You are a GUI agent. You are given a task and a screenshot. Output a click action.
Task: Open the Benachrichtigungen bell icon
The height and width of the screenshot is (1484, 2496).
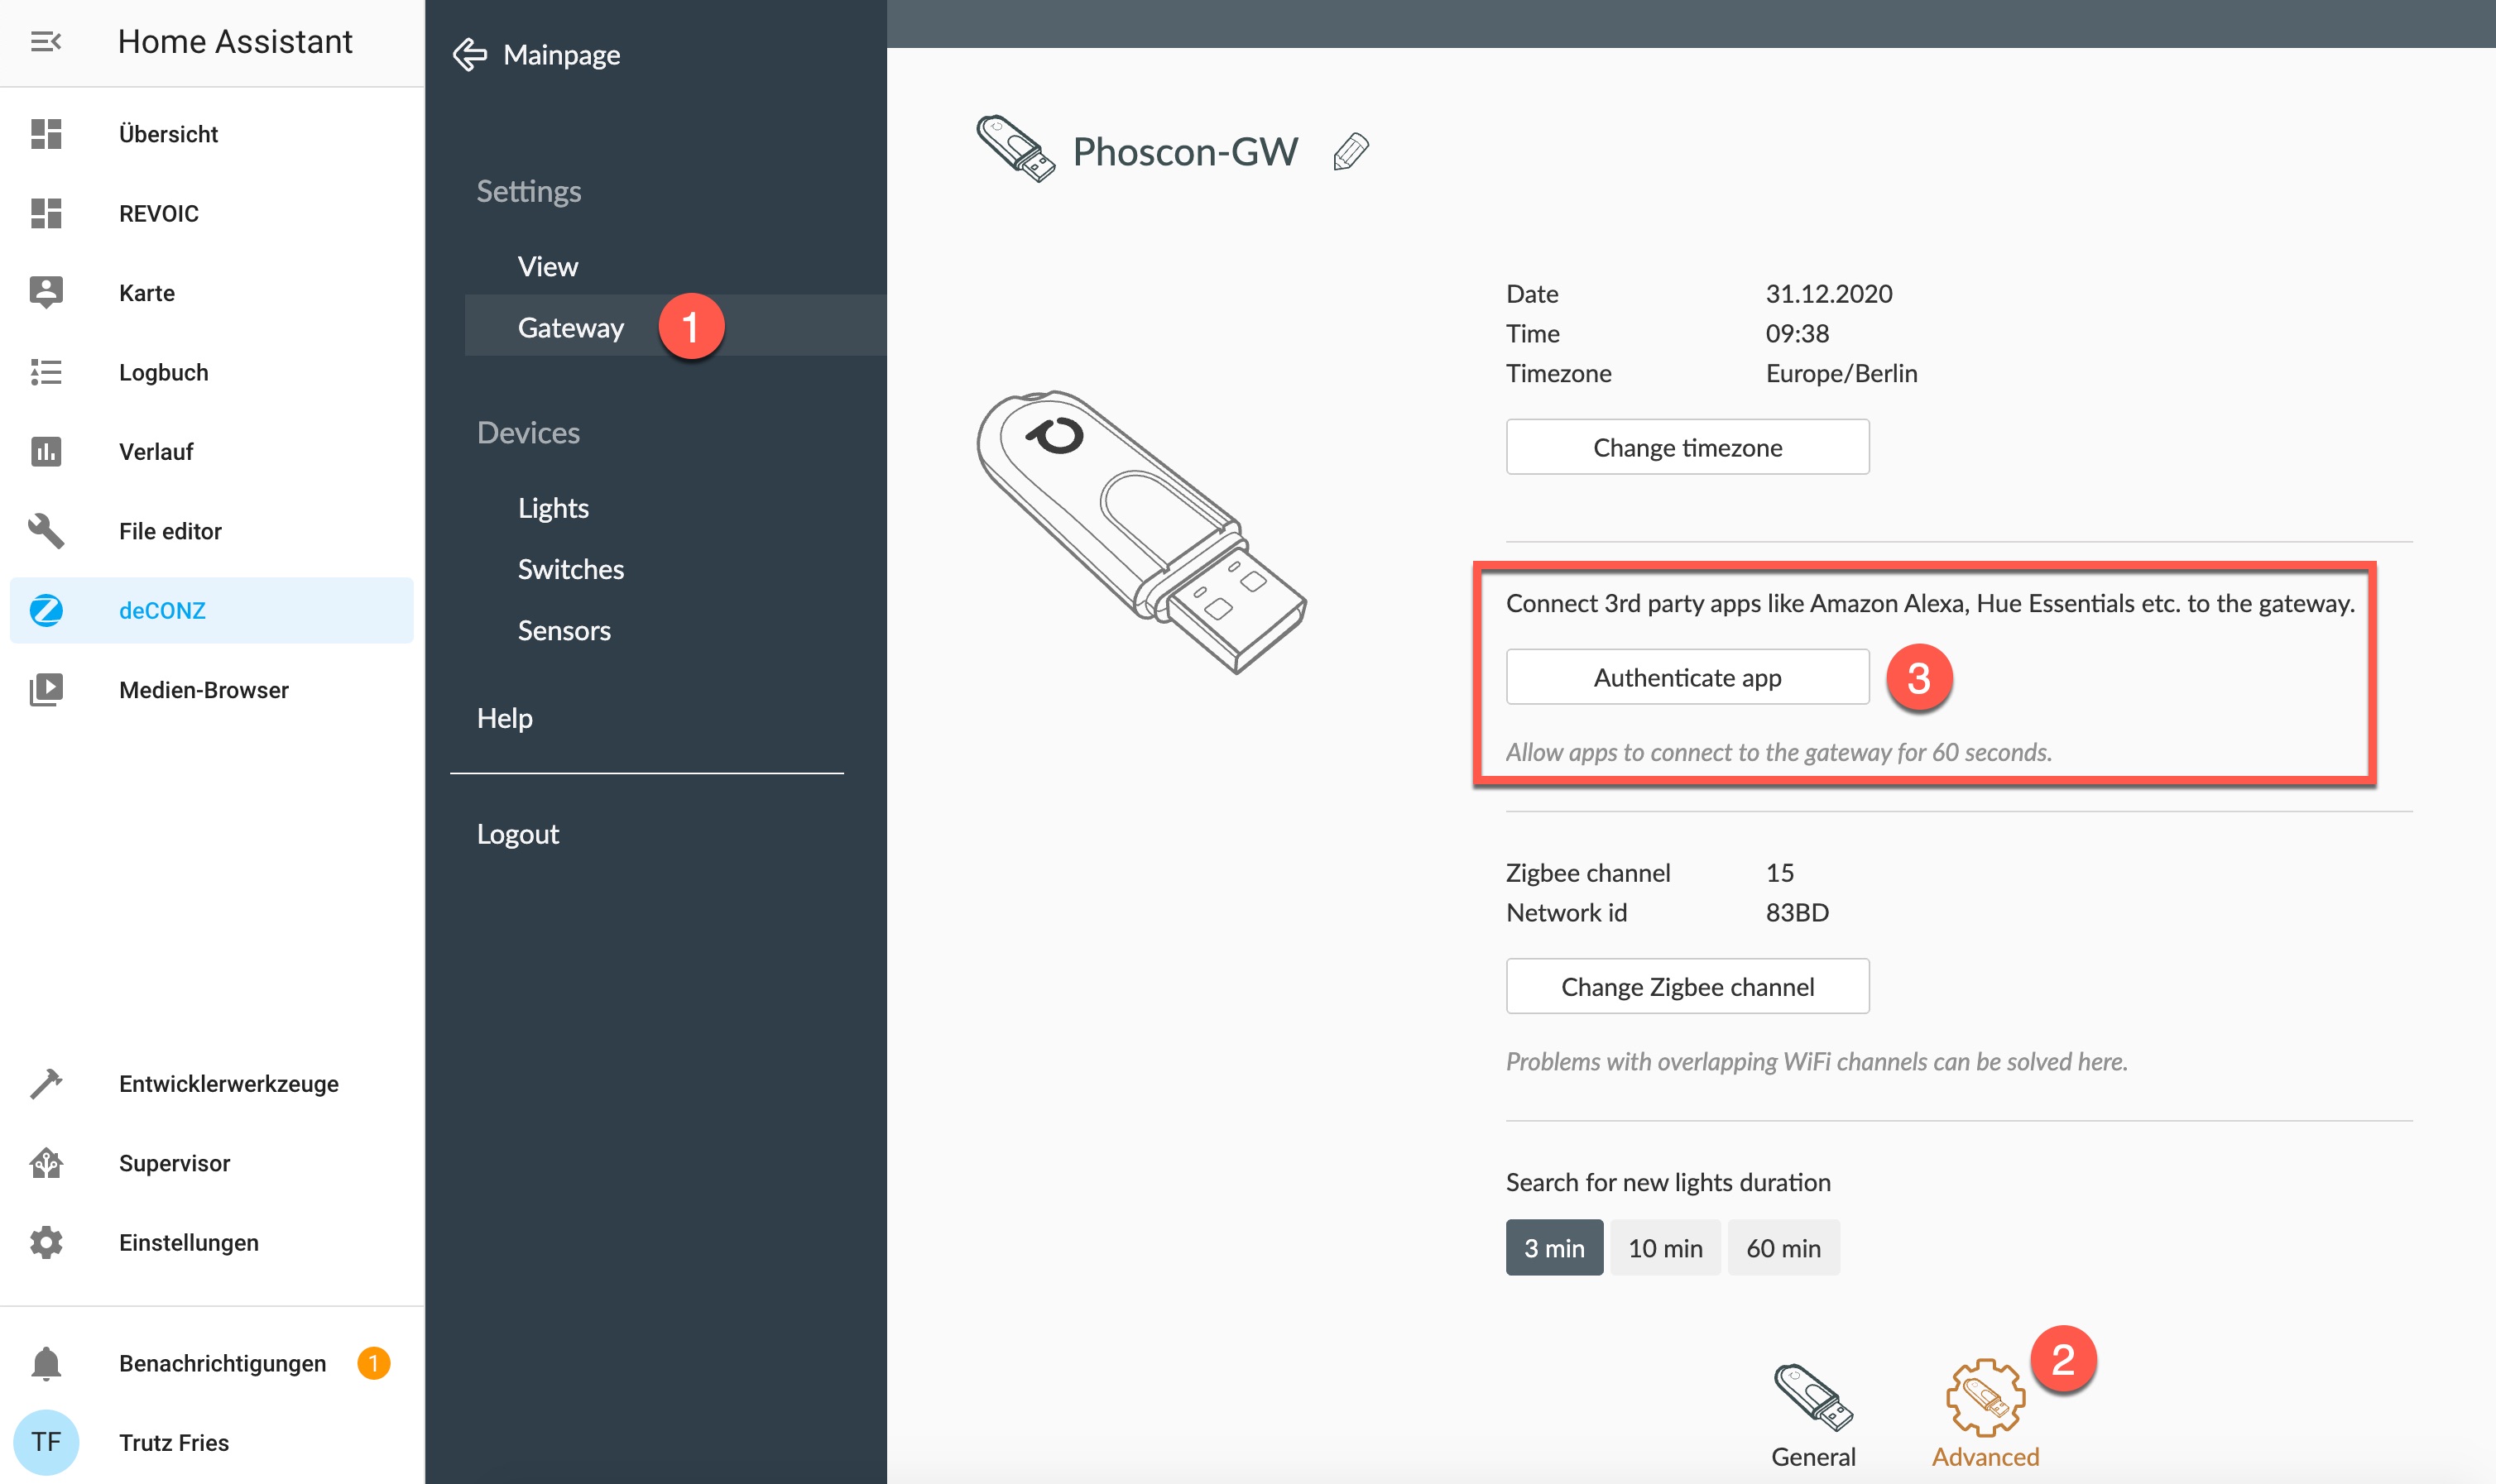pyautogui.click(x=46, y=1362)
